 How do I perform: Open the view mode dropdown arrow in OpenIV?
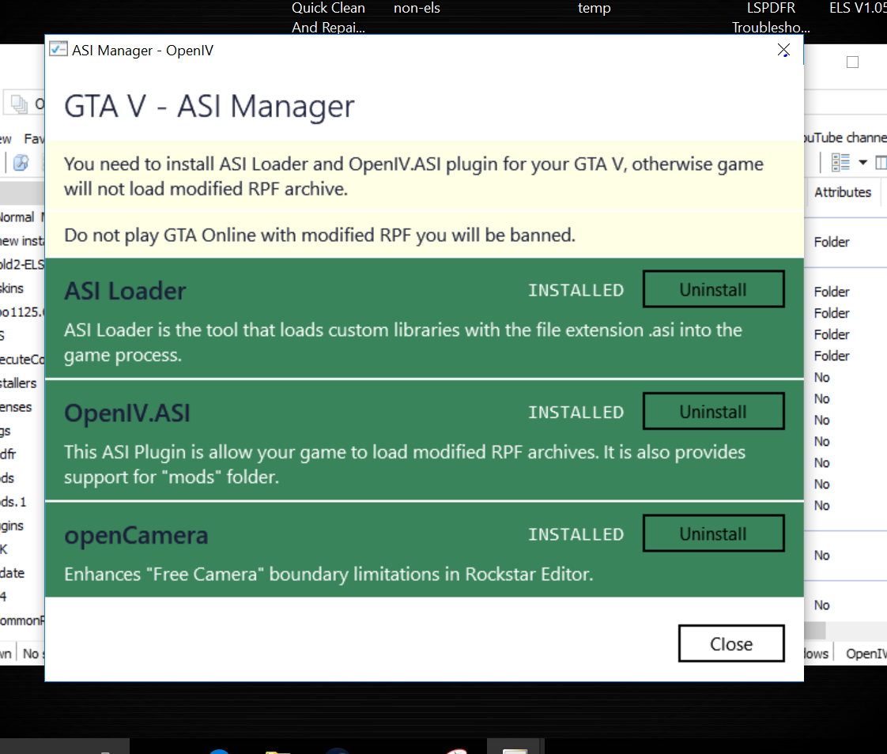point(862,163)
